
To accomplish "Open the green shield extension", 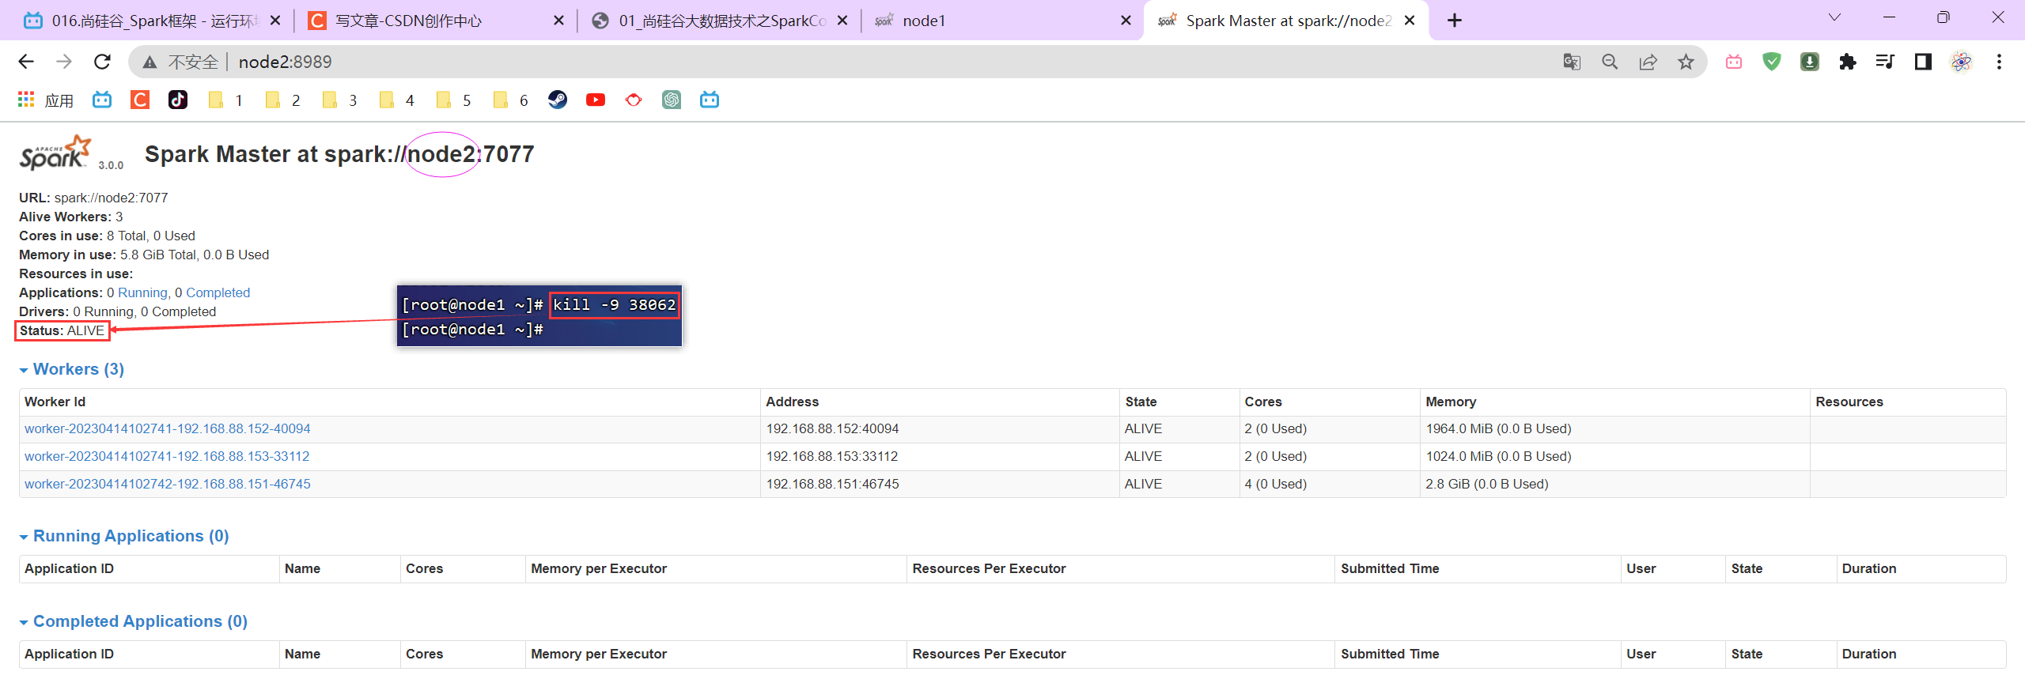I will coord(1772,62).
